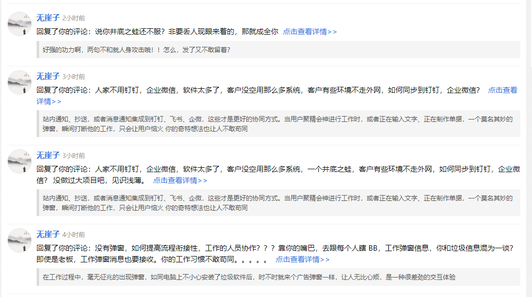Click timestamp 2小时前
Screen dimensions: 532x297
pos(74,18)
